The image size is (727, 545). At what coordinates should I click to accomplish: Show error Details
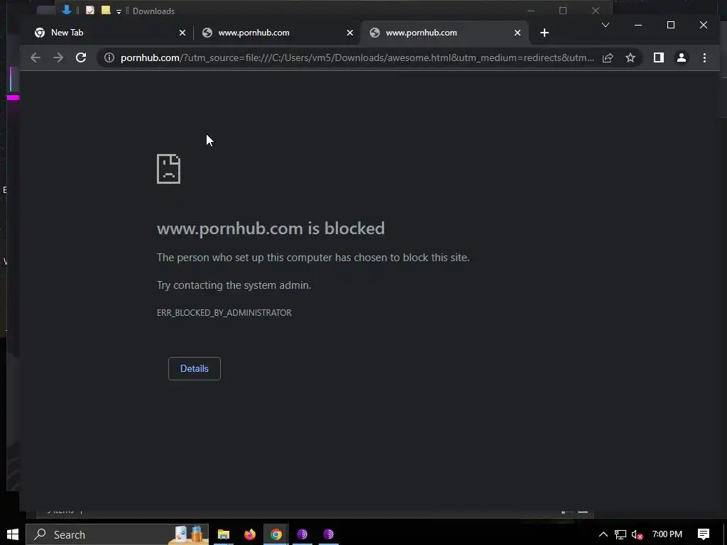coord(195,368)
